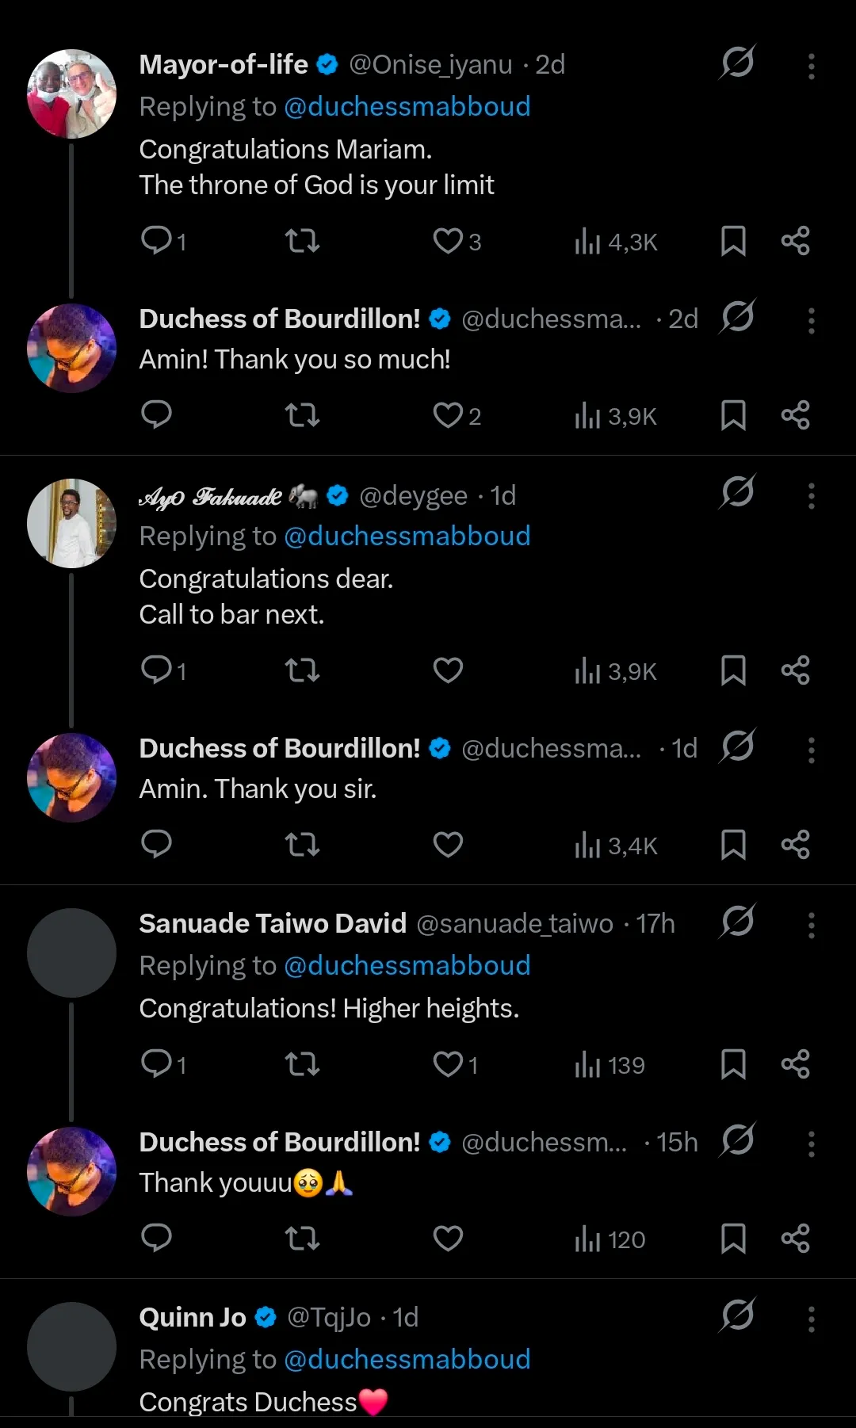Repost Mayor-of-life's tweet
The image size is (856, 1428).
[x=302, y=240]
